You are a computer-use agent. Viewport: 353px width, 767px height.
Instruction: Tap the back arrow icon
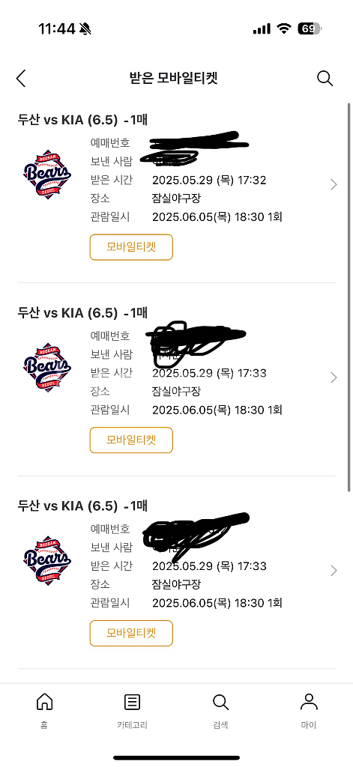[x=20, y=78]
